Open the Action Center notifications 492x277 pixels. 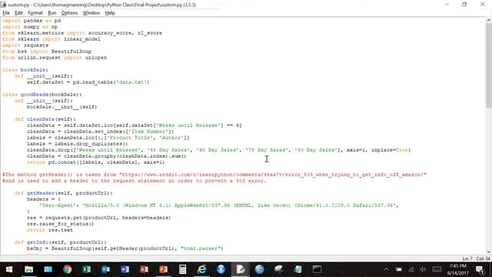tap(480, 269)
